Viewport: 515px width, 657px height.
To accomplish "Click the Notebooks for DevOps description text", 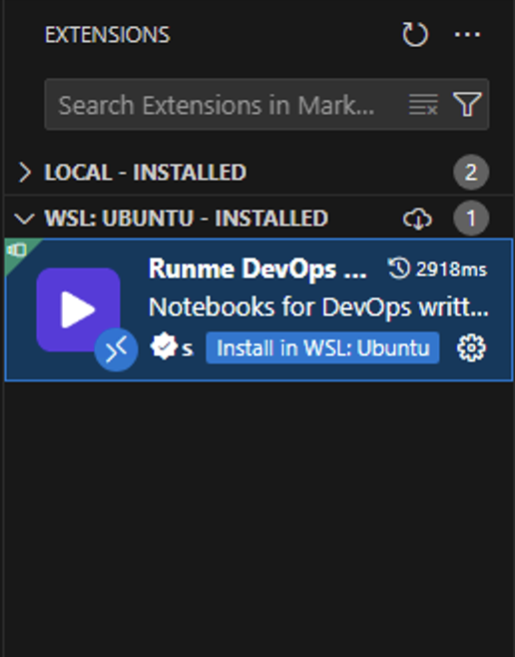I will coord(318,308).
